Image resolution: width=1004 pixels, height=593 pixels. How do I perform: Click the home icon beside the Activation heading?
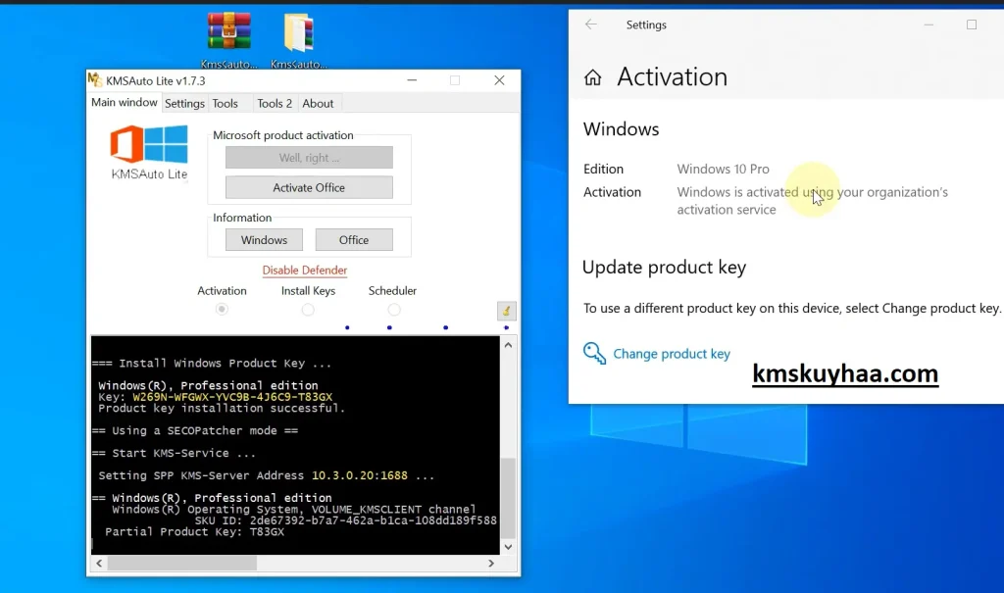pyautogui.click(x=594, y=76)
